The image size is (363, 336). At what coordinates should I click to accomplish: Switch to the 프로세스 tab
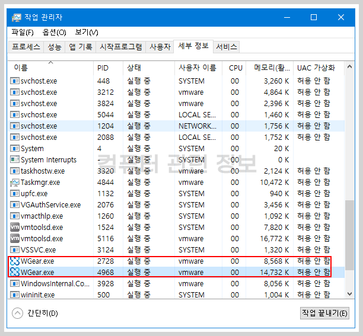click(26, 47)
